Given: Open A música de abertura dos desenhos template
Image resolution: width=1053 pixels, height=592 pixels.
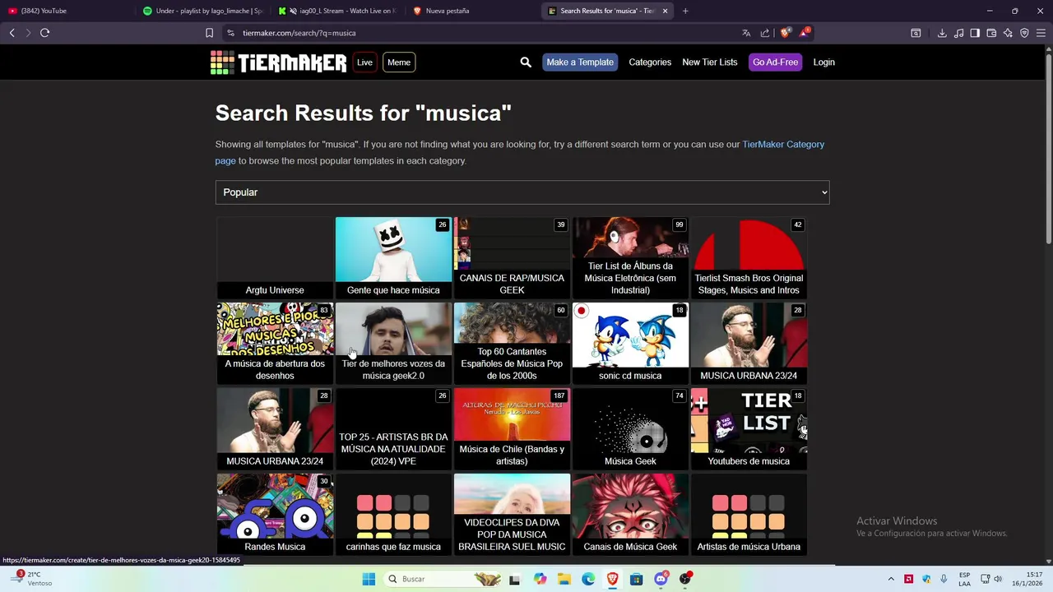Looking at the screenshot, I should click(275, 343).
